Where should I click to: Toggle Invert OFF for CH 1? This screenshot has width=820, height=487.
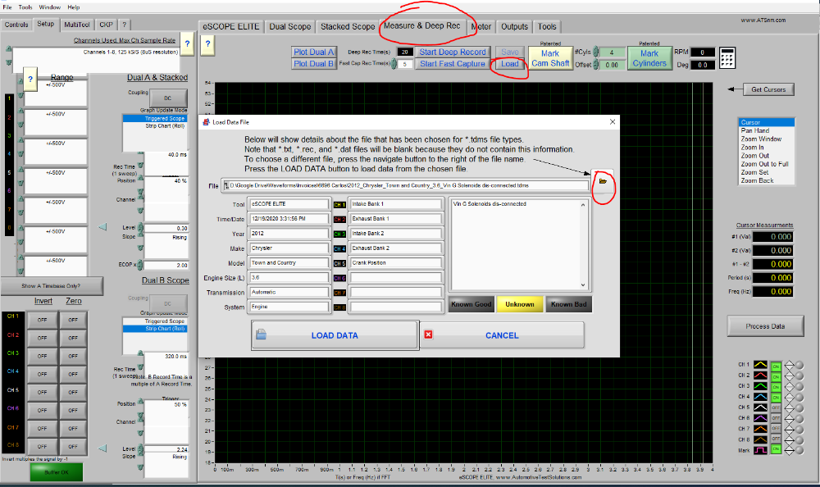coord(43,320)
